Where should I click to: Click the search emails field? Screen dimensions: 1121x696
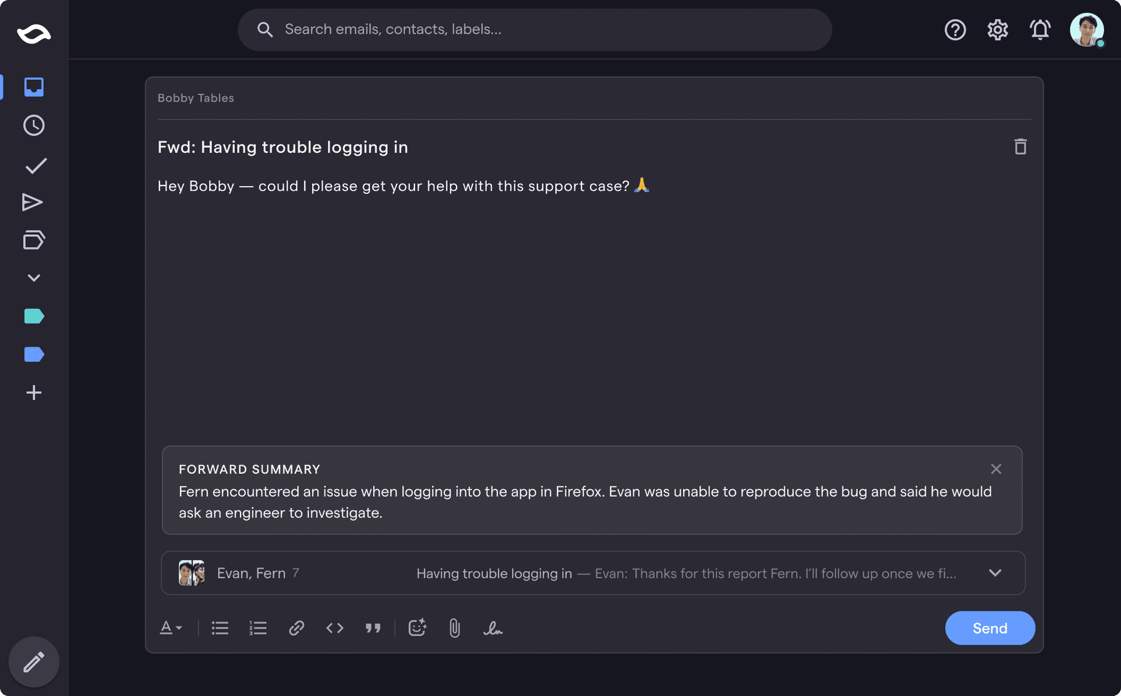[x=534, y=29]
